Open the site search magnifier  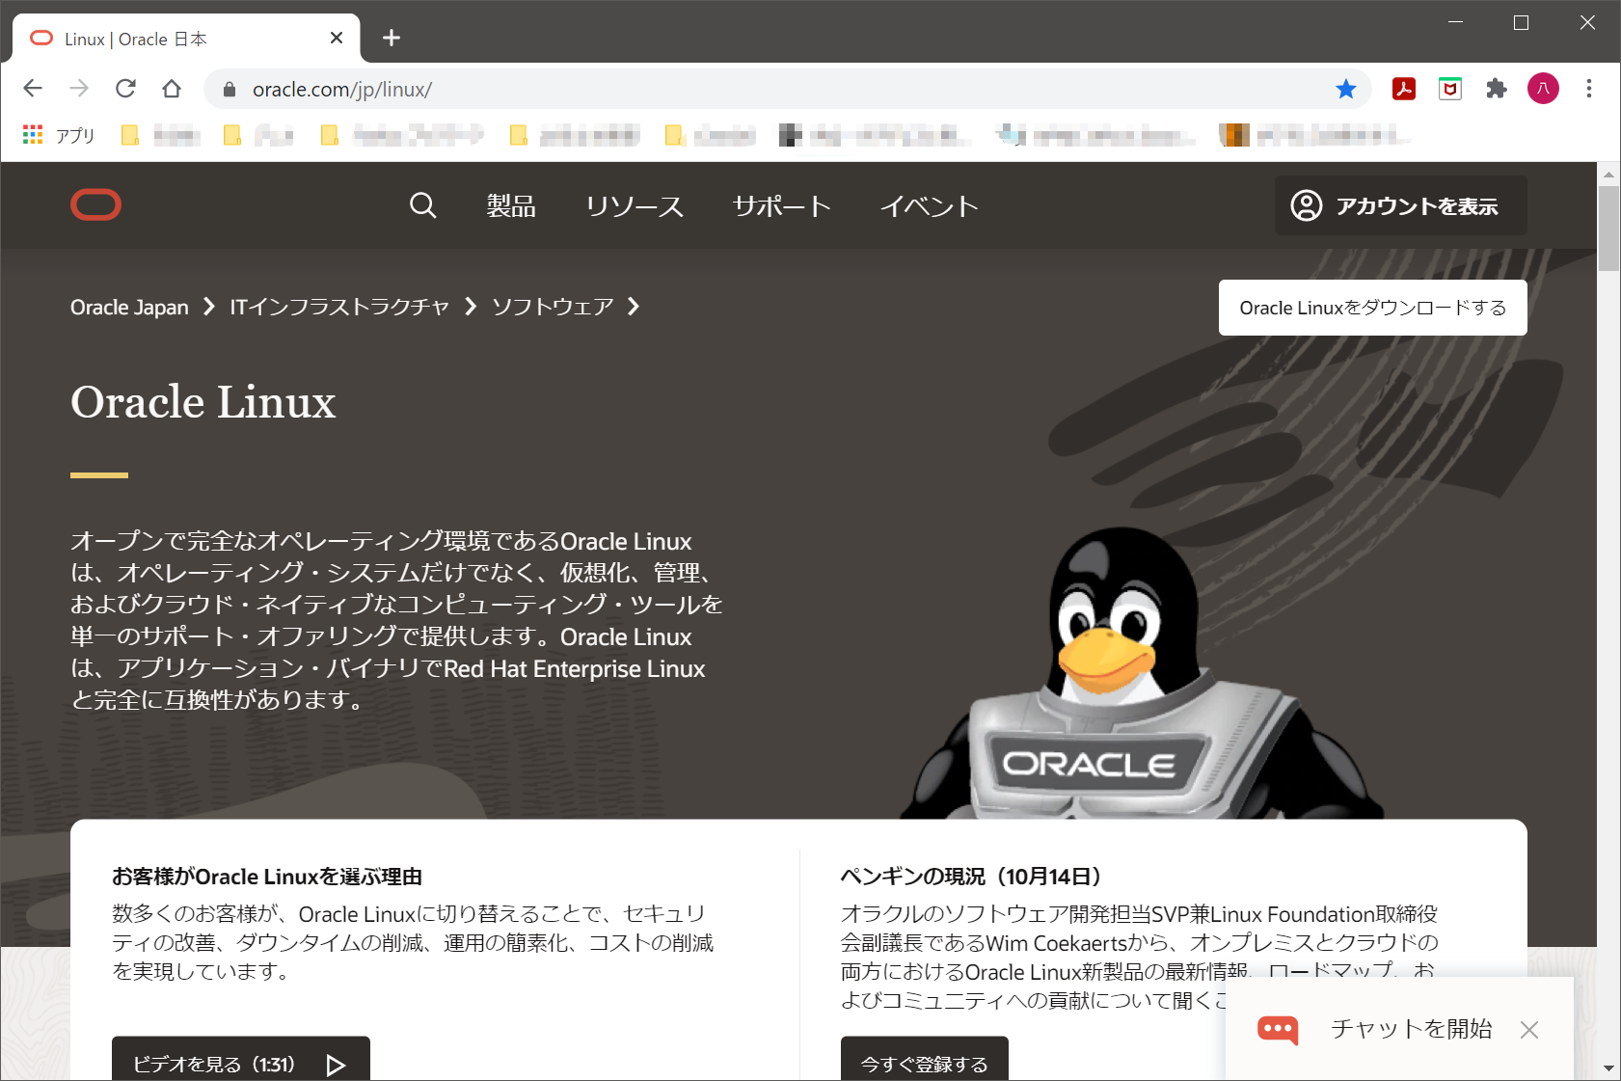[422, 205]
